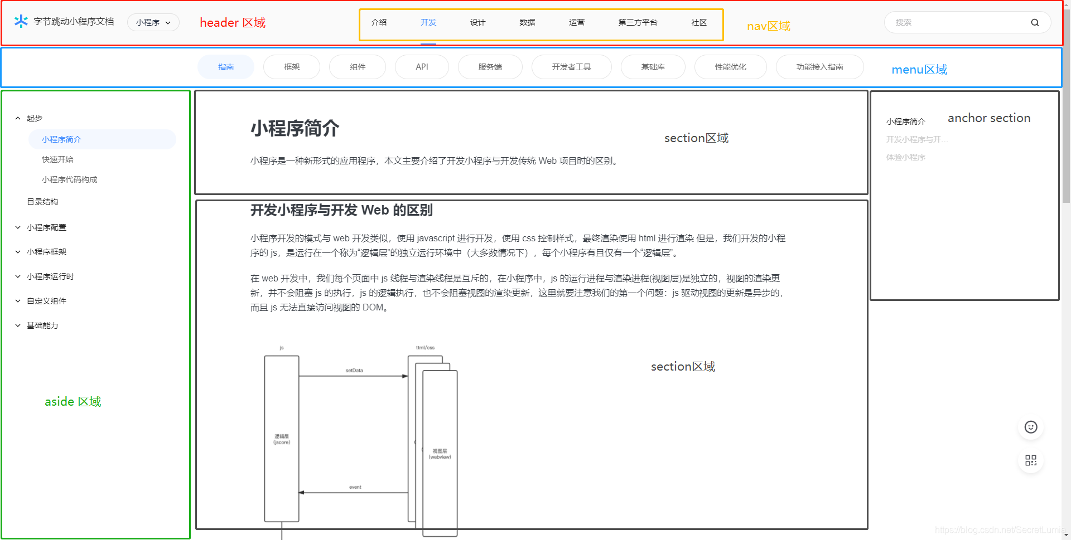Open the API menu pill
Screen dimensions: 1071x540
coord(422,67)
